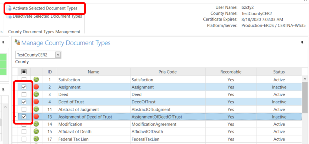Click the Recordable column header
Image resolution: width=309 pixels, height=144 pixels.
[x=231, y=72]
